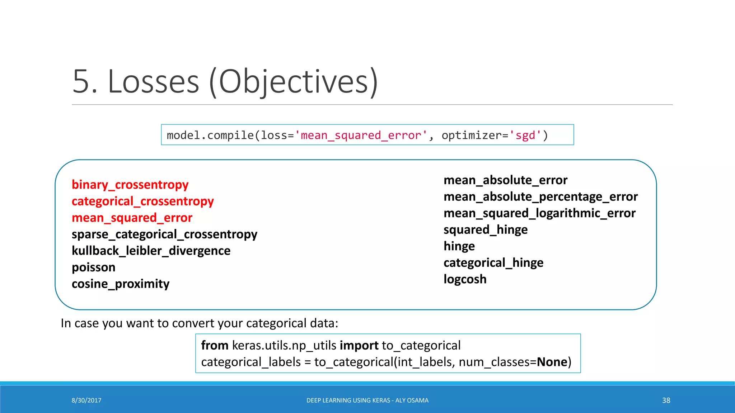Click 'In case you want to convert' sentence

200,323
